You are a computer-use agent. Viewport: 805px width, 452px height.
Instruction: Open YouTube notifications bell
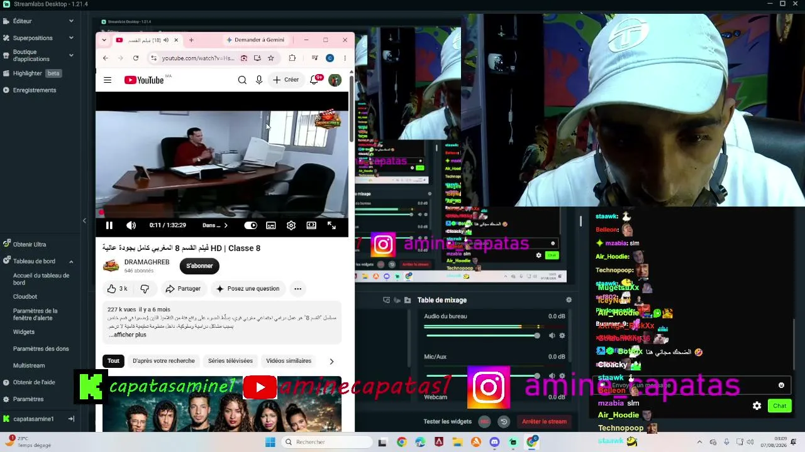coord(314,80)
